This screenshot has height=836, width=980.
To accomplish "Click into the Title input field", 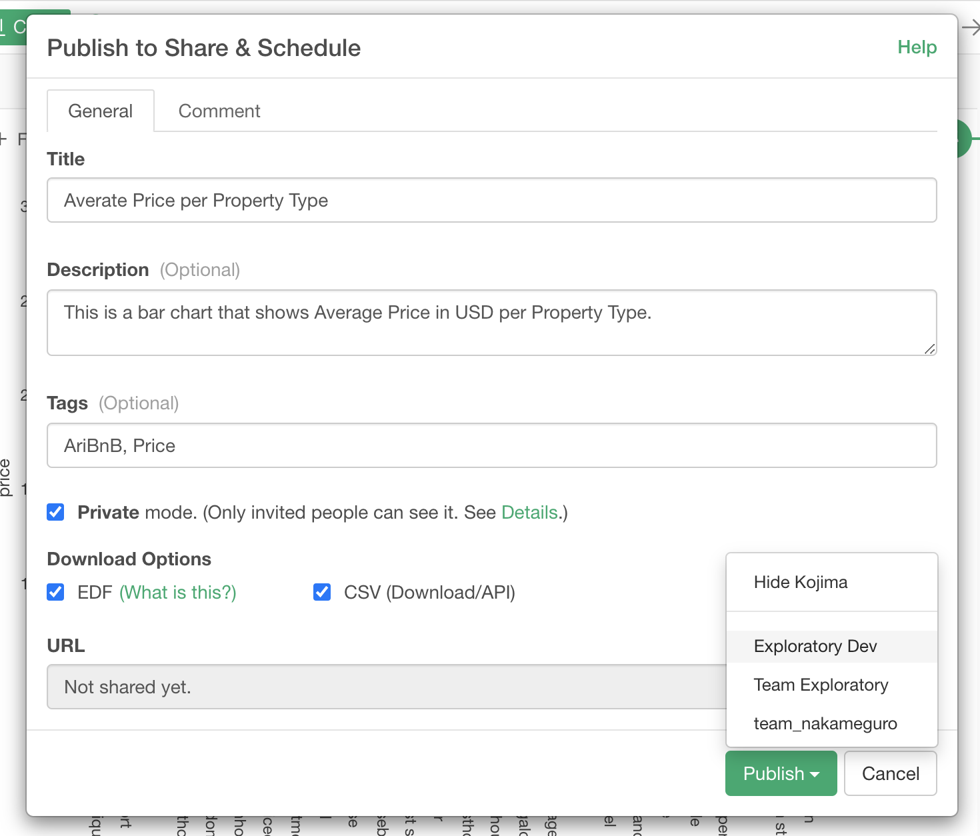I will click(491, 200).
